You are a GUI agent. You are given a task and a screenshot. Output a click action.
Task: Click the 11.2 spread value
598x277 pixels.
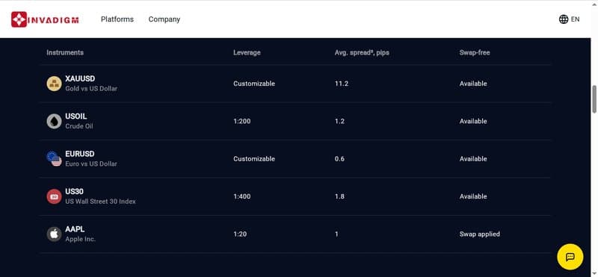point(342,84)
